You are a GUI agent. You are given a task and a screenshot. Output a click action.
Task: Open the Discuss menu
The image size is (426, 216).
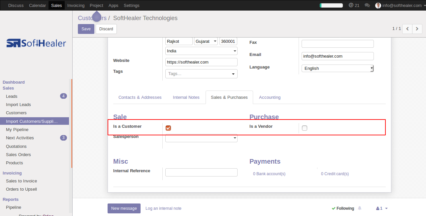pyautogui.click(x=16, y=5)
